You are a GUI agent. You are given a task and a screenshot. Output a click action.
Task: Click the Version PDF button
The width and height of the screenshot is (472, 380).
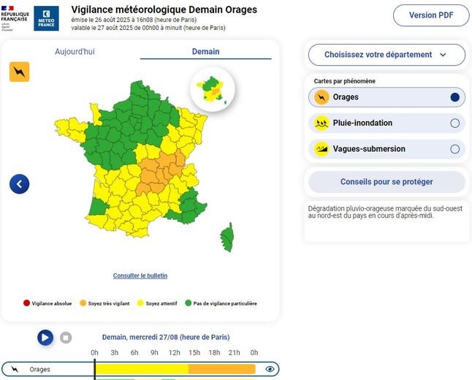click(x=430, y=15)
